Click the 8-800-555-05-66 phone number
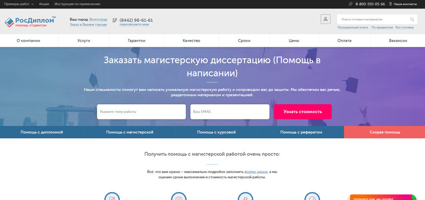This screenshot has width=425, height=200. click(x=370, y=4)
